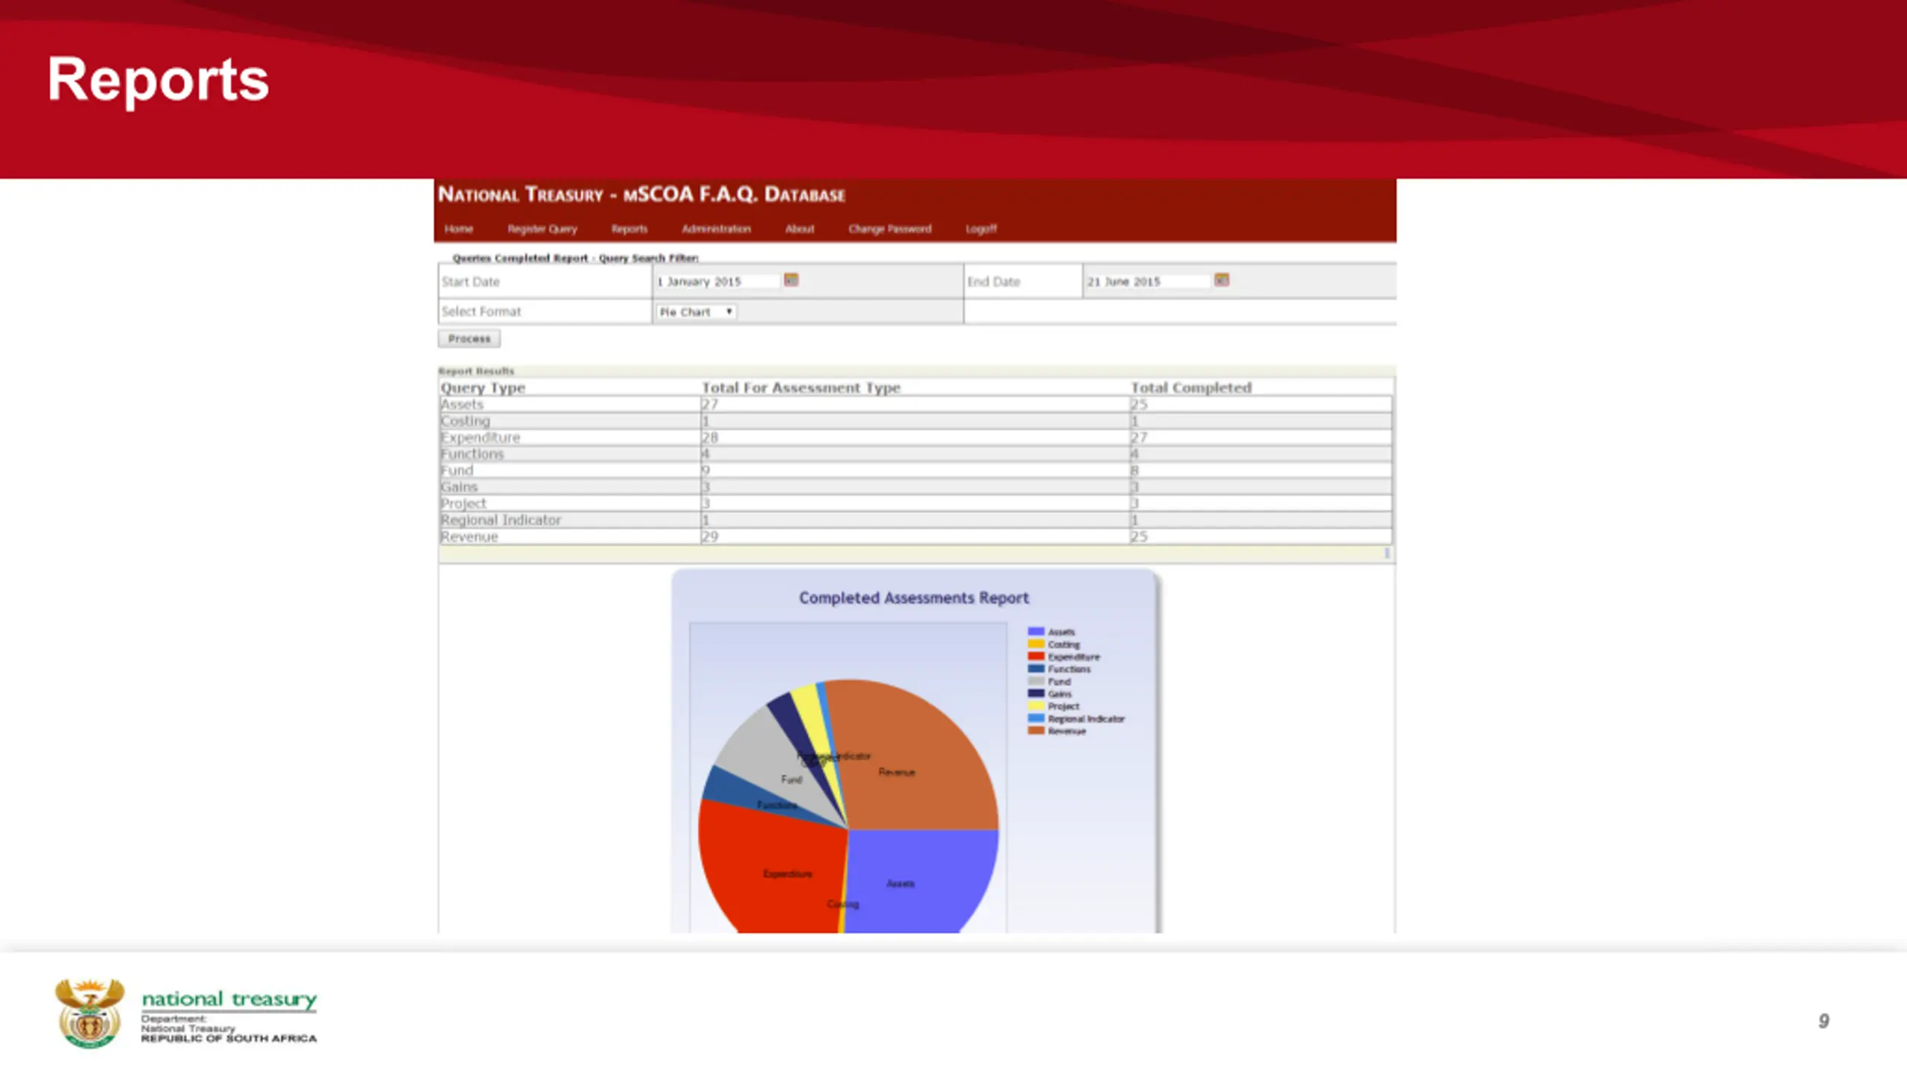Open the Register Query menu item

[542, 229]
